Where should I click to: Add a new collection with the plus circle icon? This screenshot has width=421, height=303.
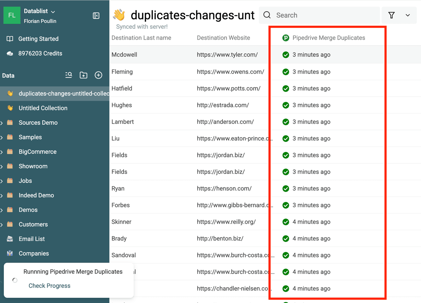(x=99, y=75)
